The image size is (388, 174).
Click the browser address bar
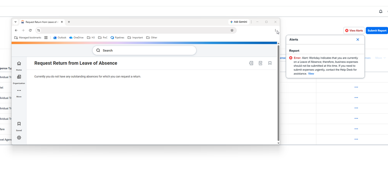136,30
